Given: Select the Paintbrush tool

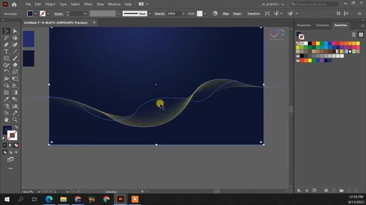Looking at the screenshot, I should (15, 58).
